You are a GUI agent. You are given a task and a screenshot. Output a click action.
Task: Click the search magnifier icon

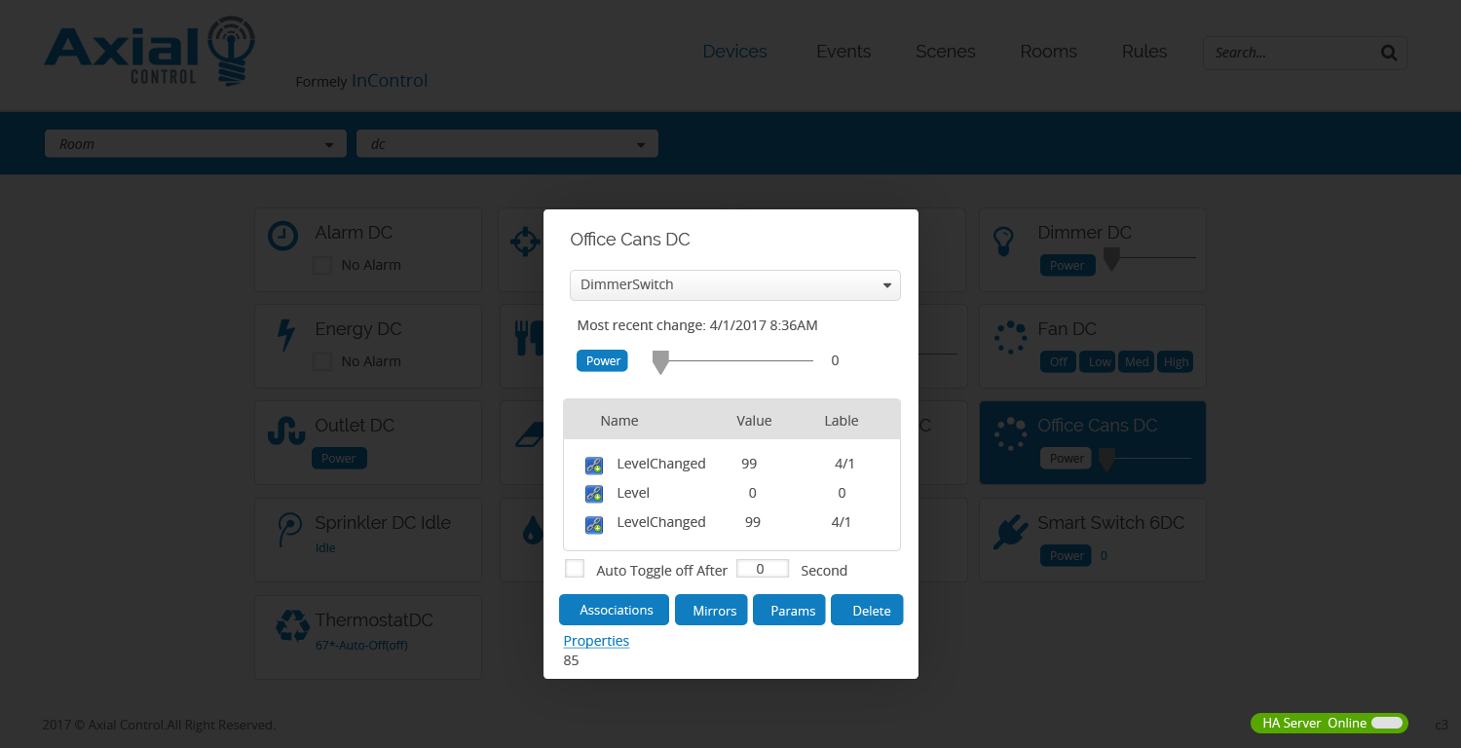(x=1389, y=53)
